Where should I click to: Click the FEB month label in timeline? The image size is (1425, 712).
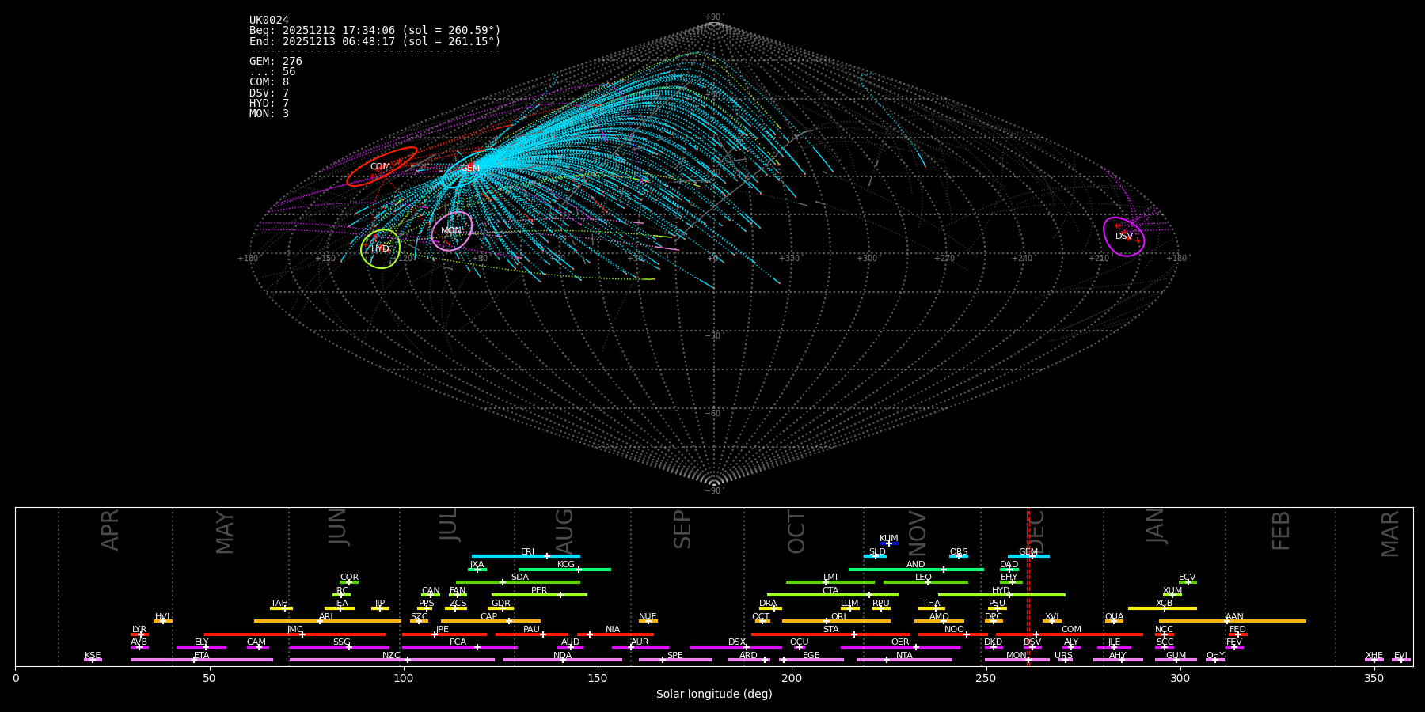(x=1280, y=530)
